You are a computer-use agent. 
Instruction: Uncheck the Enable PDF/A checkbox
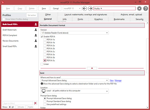point(42,37)
